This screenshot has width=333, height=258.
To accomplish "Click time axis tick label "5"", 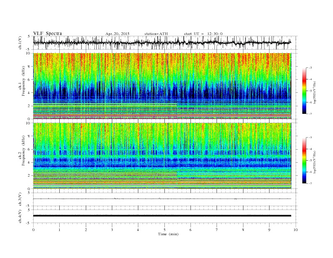I will click(164, 230).
